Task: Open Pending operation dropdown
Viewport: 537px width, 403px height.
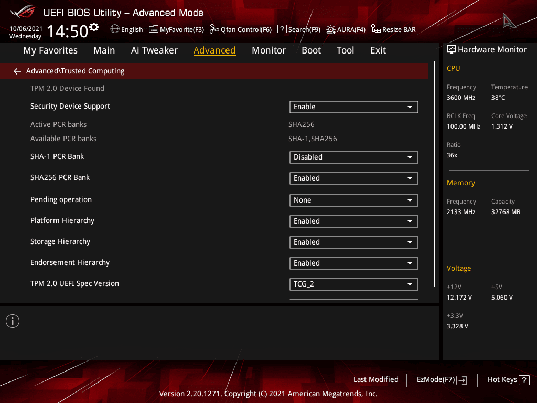Action: (354, 200)
